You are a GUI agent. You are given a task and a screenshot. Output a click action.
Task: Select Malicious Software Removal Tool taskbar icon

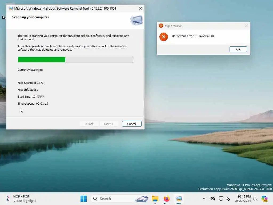(178, 199)
